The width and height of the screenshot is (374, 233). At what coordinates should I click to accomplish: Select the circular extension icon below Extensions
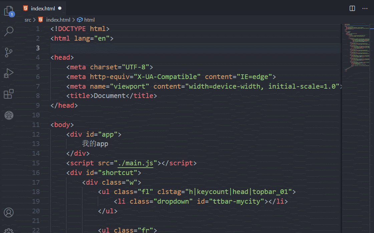point(8,115)
